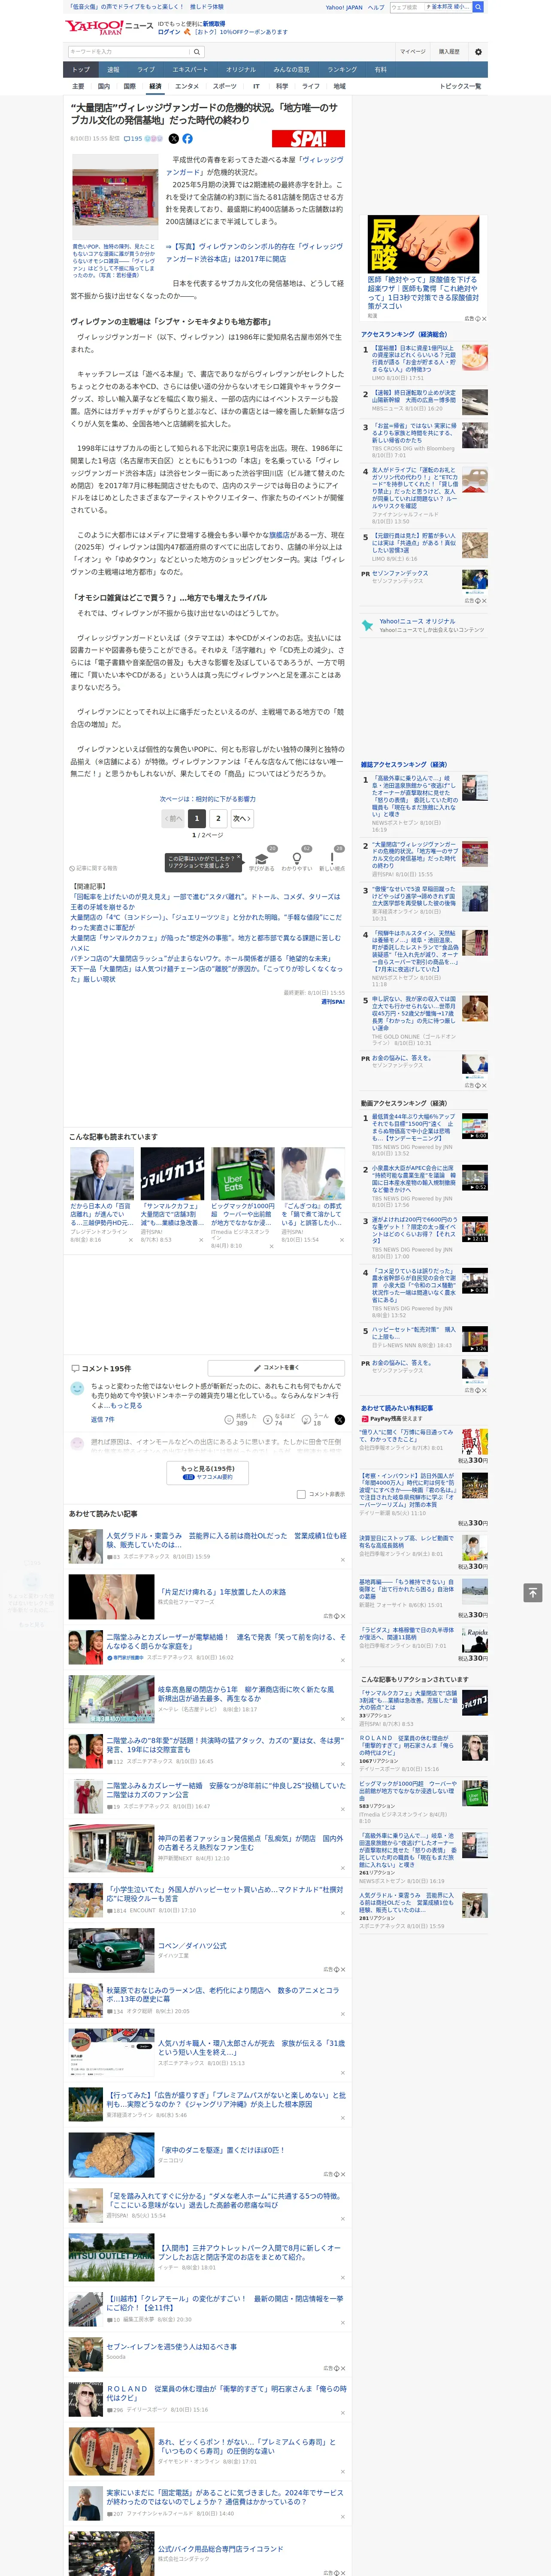Viewport: 551px width, 2576px height.
Task: Click blue search button in top Yahoo search bar
Action: (x=478, y=7)
